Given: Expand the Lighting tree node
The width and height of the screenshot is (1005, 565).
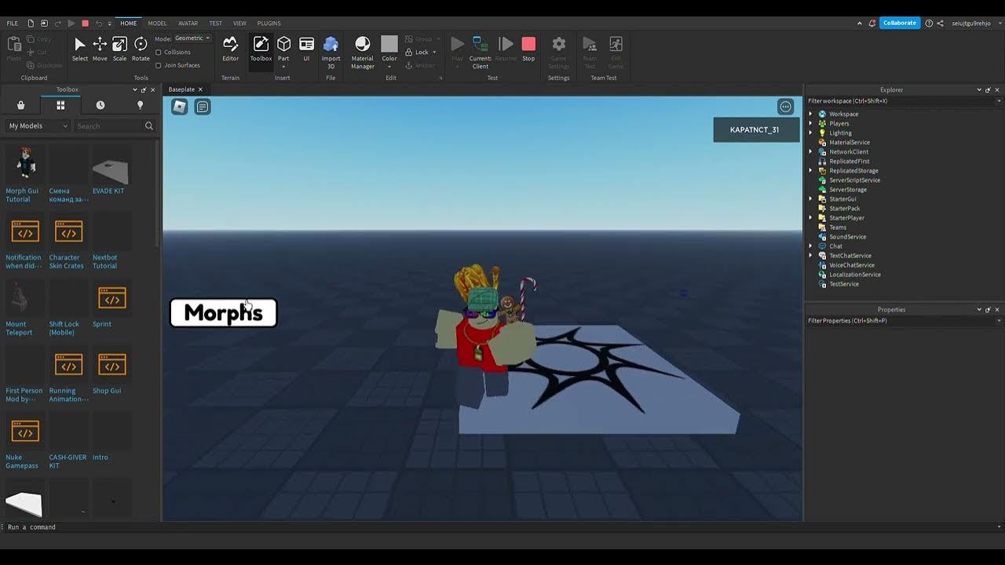Looking at the screenshot, I should pos(811,133).
